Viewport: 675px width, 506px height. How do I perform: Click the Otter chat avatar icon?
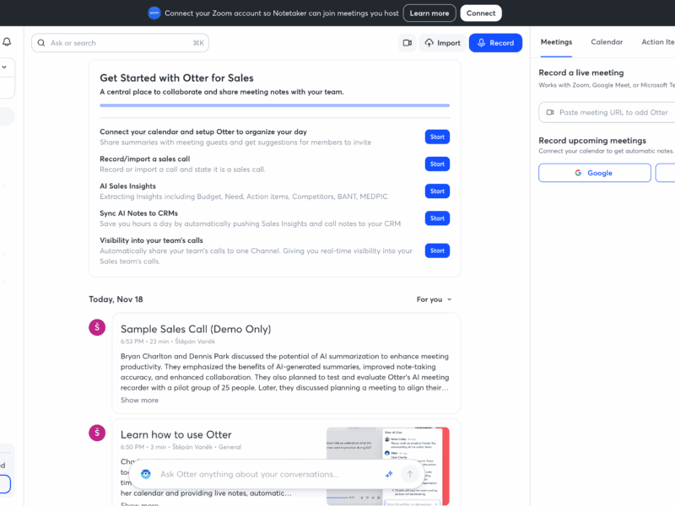click(x=145, y=474)
